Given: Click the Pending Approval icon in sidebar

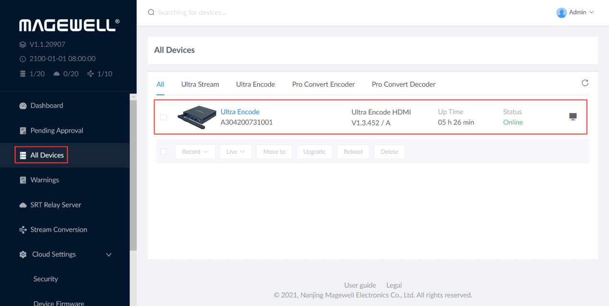Looking at the screenshot, I should [x=23, y=131].
